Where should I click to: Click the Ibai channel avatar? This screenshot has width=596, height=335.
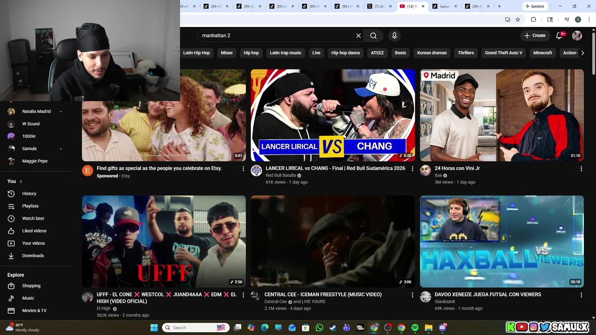tap(426, 171)
